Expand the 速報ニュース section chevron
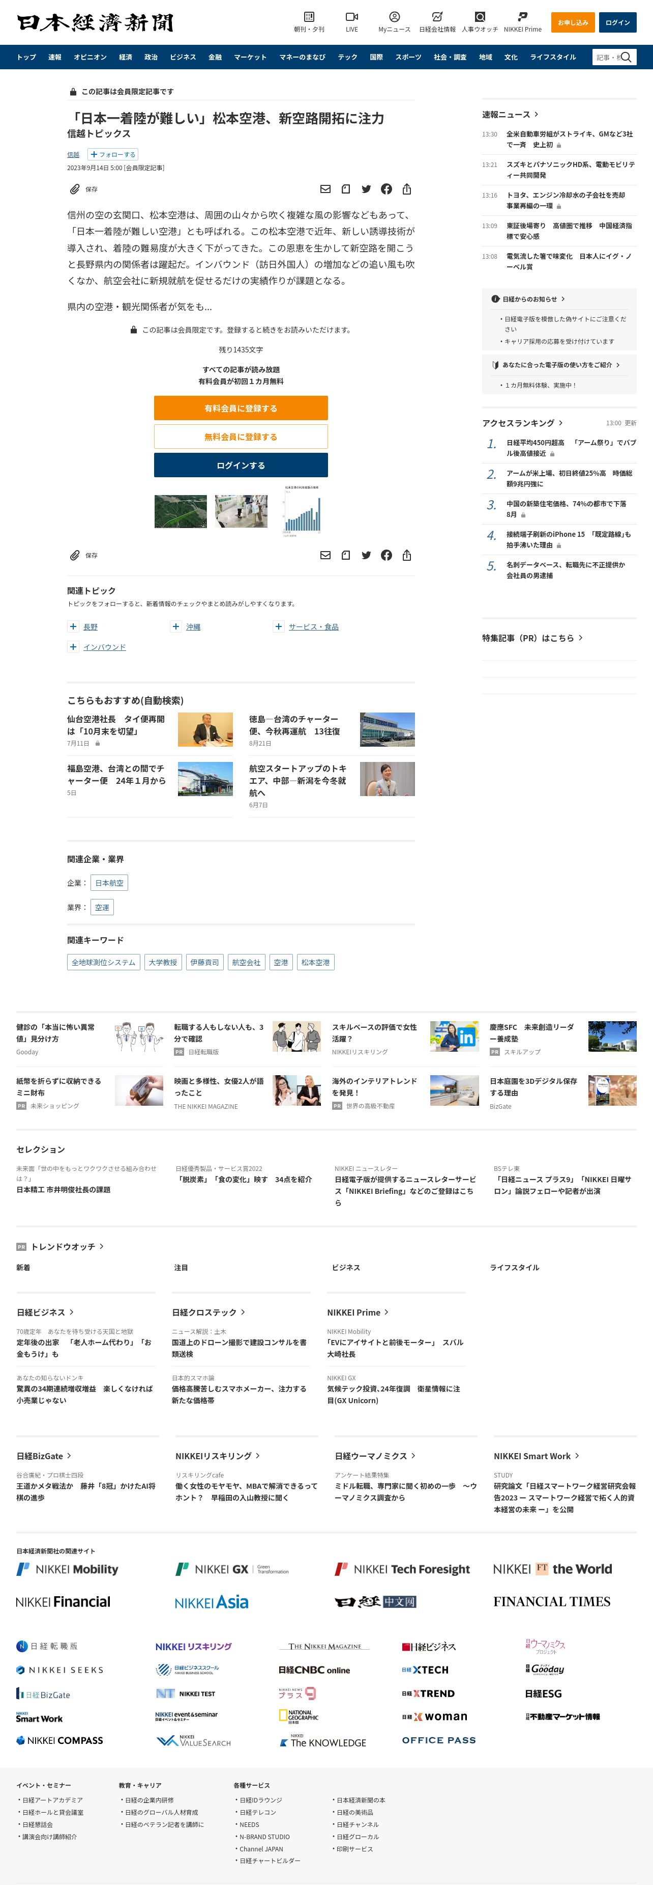The height and width of the screenshot is (1885, 653). click(537, 114)
